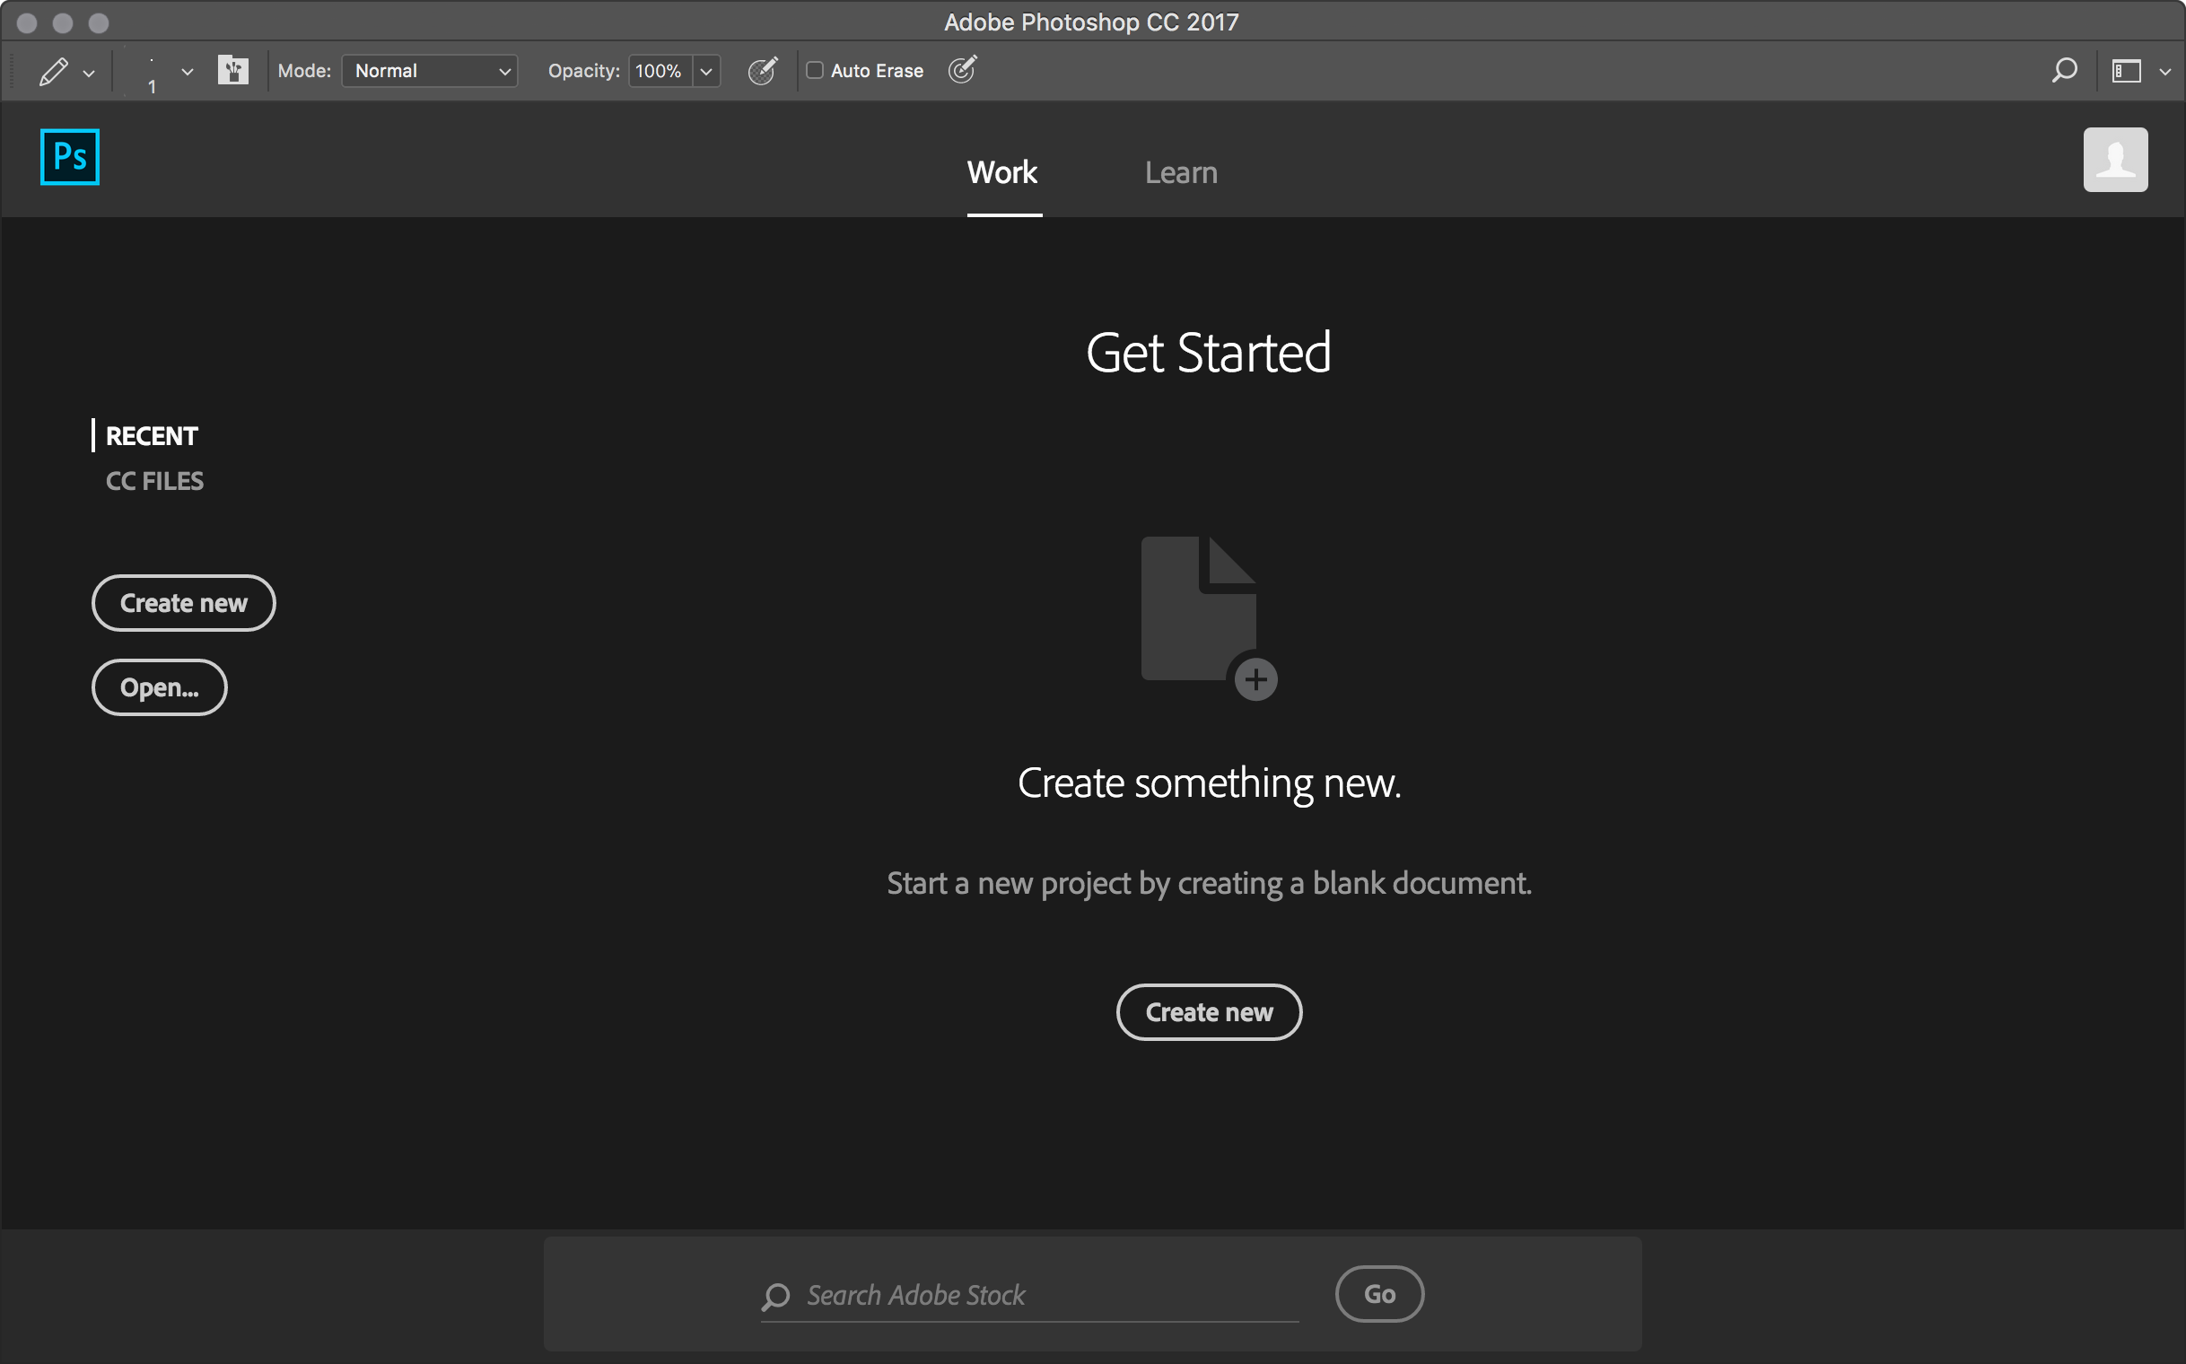The height and width of the screenshot is (1364, 2186).
Task: Enable the Auto Erase checkbox
Action: 815,70
